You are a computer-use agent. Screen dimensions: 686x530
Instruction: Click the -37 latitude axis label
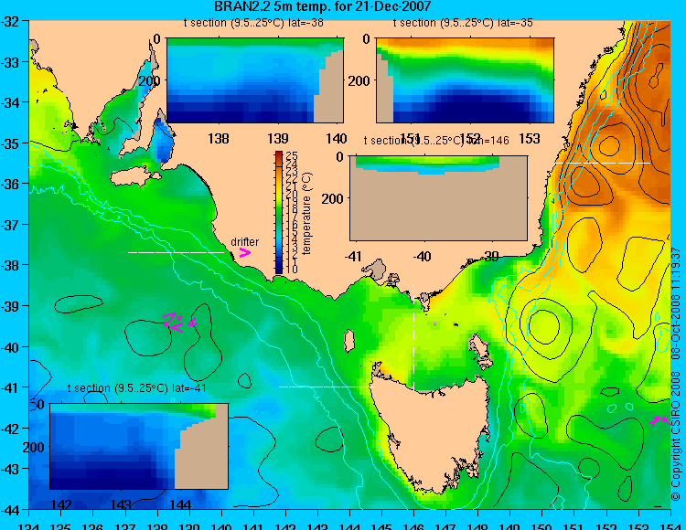(x=10, y=225)
